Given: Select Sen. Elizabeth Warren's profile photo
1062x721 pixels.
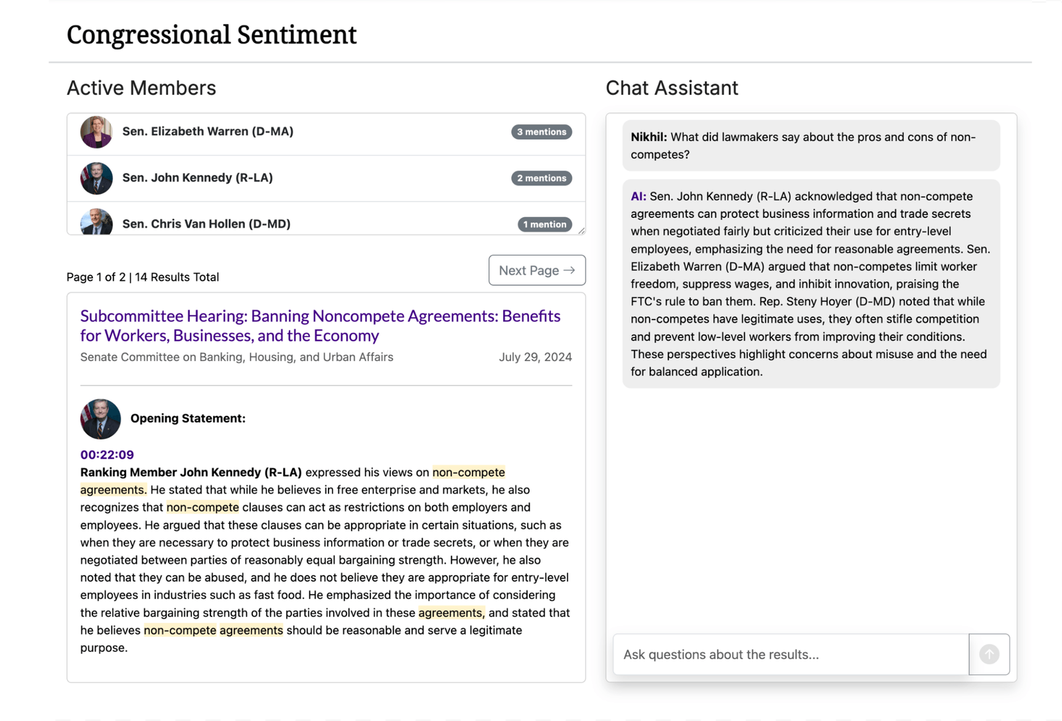Looking at the screenshot, I should tap(96, 131).
